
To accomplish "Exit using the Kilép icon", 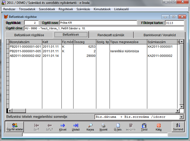I will pos(159,126).
